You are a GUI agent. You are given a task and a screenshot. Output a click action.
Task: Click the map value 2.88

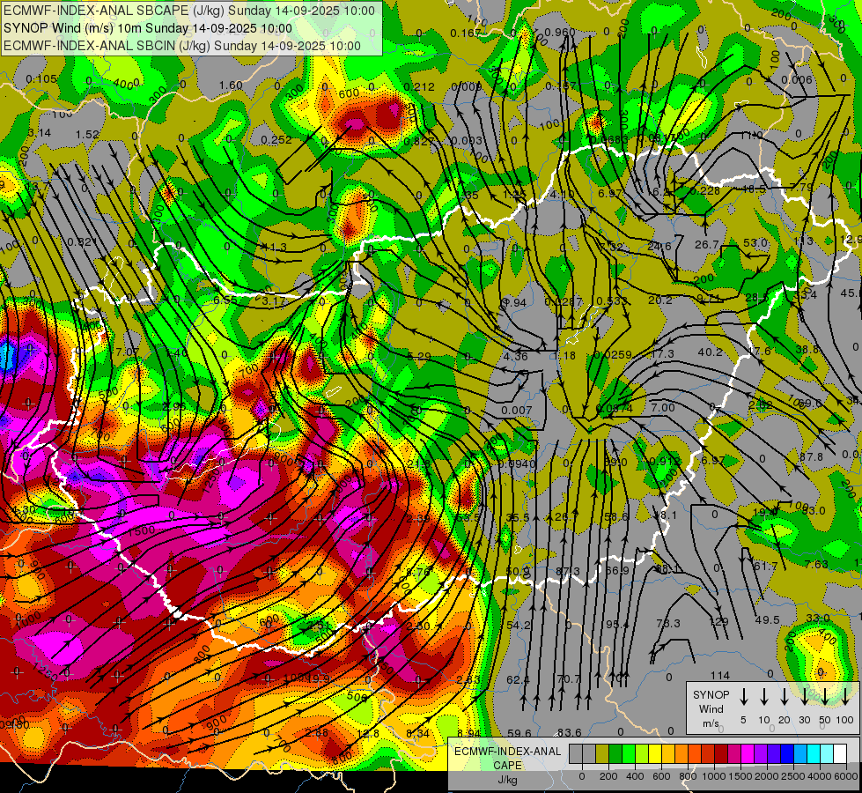pyautogui.click(x=317, y=732)
